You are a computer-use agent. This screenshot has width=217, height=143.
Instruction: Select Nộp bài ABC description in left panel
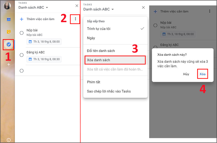click(34, 35)
